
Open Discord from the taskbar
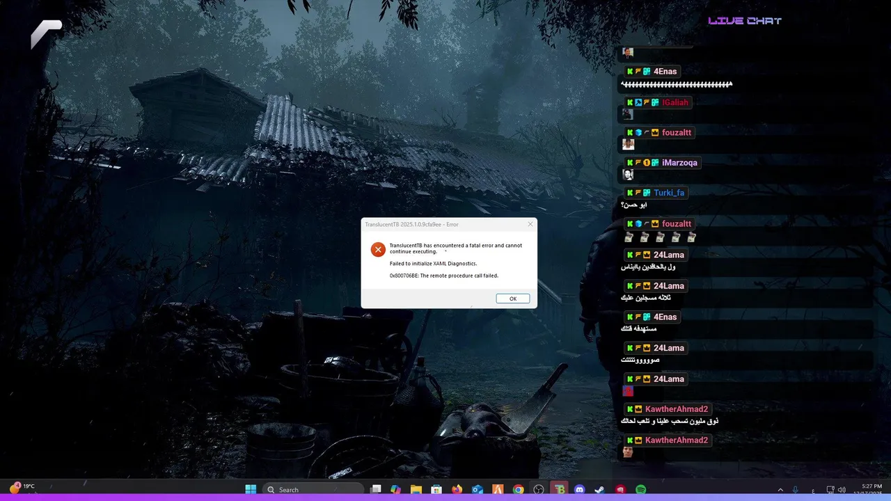point(579,489)
